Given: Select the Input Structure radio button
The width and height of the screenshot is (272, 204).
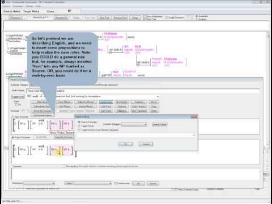Looking at the screenshot, I should (x=13, y=117).
